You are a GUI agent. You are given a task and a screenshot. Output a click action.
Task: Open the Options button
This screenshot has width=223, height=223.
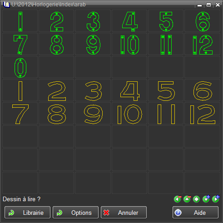point(75,213)
